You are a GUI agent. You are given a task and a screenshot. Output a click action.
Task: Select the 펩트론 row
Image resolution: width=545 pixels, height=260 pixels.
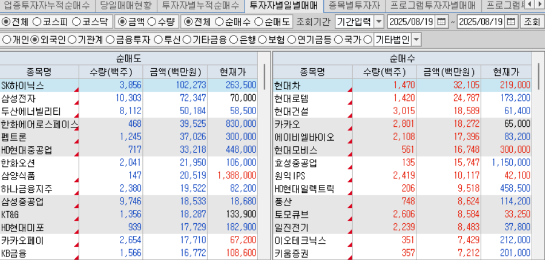[x=129, y=137]
